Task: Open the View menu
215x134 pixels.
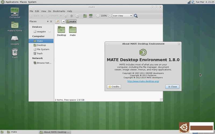Action: [44, 11]
